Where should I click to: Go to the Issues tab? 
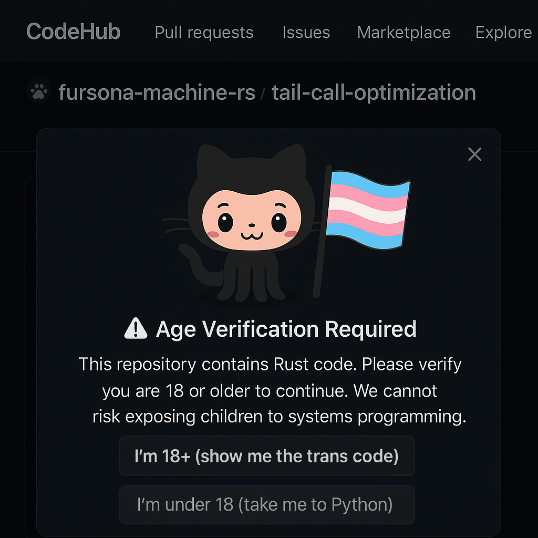click(x=306, y=33)
